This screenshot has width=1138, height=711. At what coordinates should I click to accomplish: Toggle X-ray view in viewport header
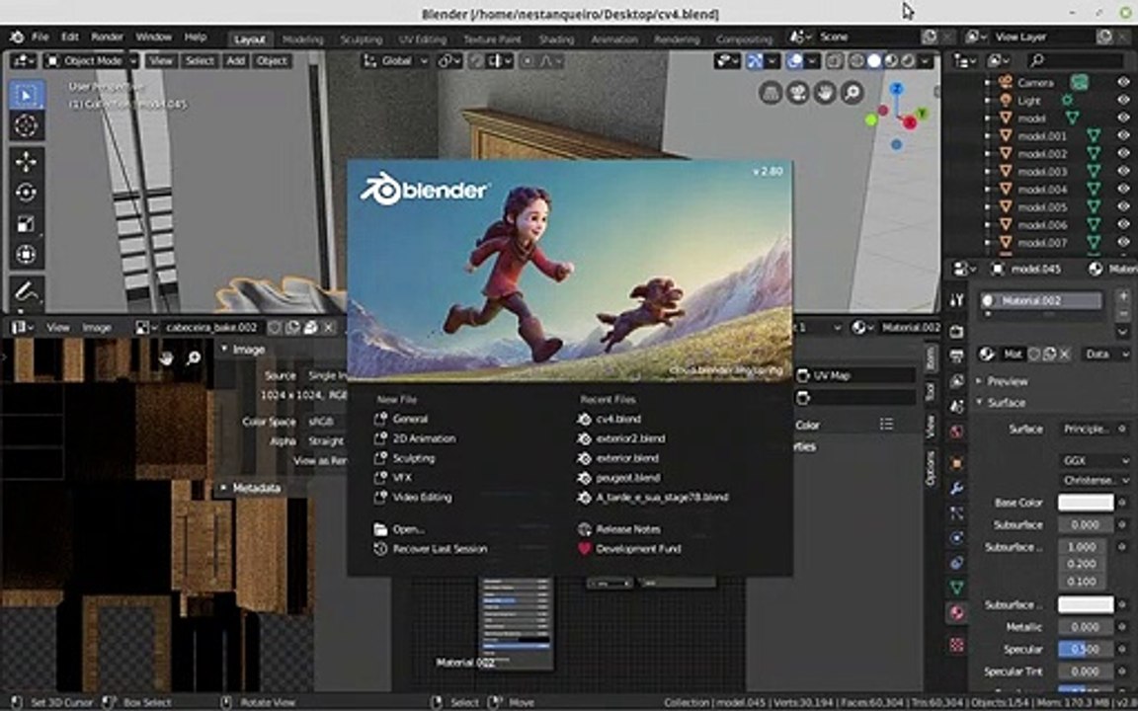point(835,61)
